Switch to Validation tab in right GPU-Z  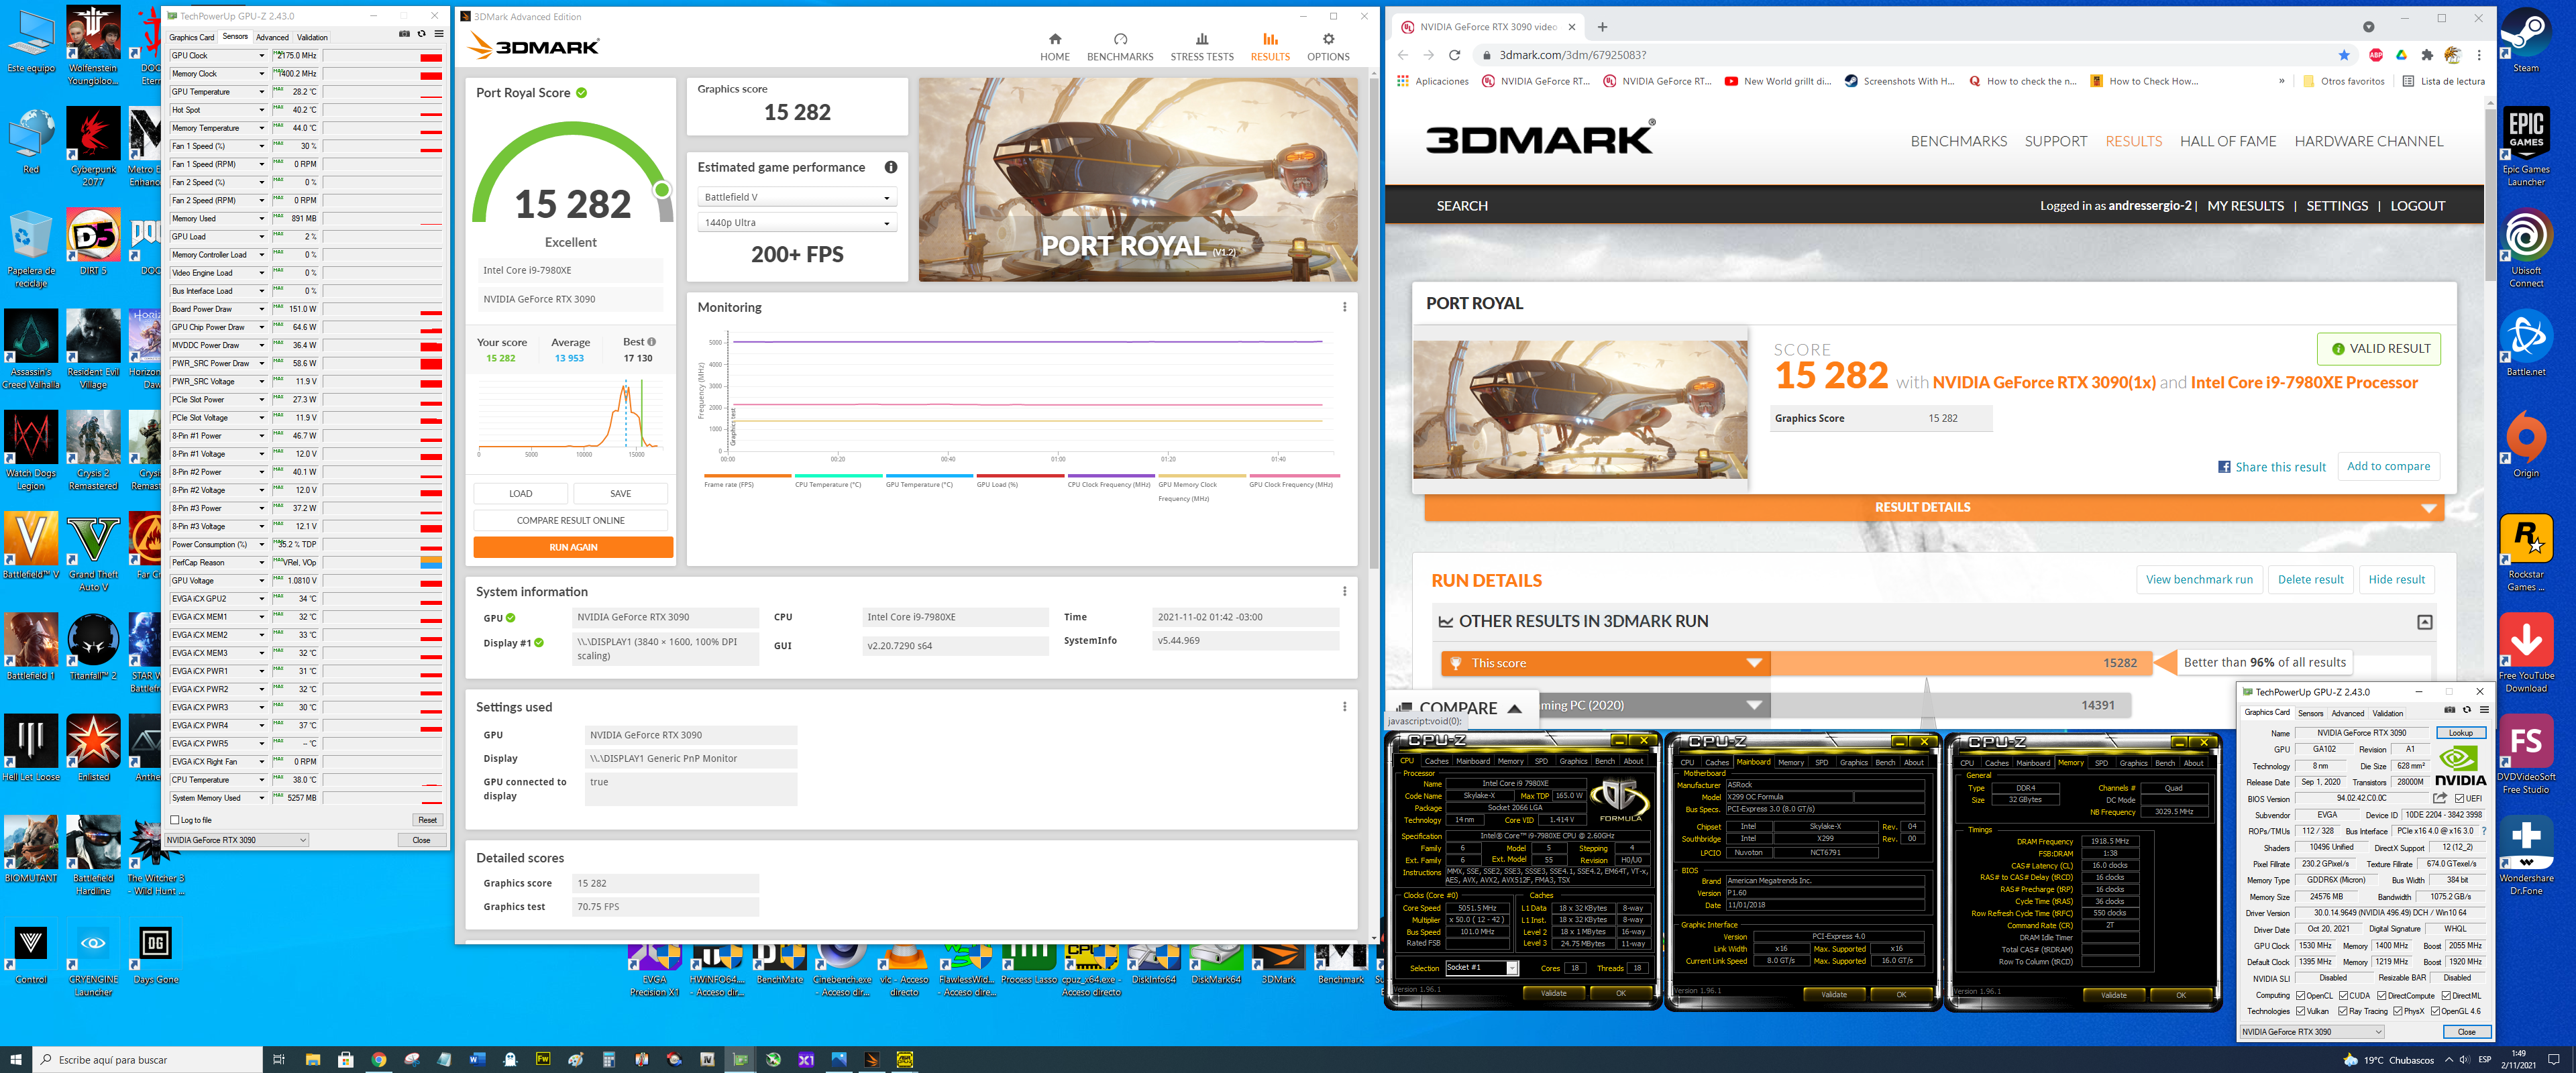pyautogui.click(x=2387, y=713)
